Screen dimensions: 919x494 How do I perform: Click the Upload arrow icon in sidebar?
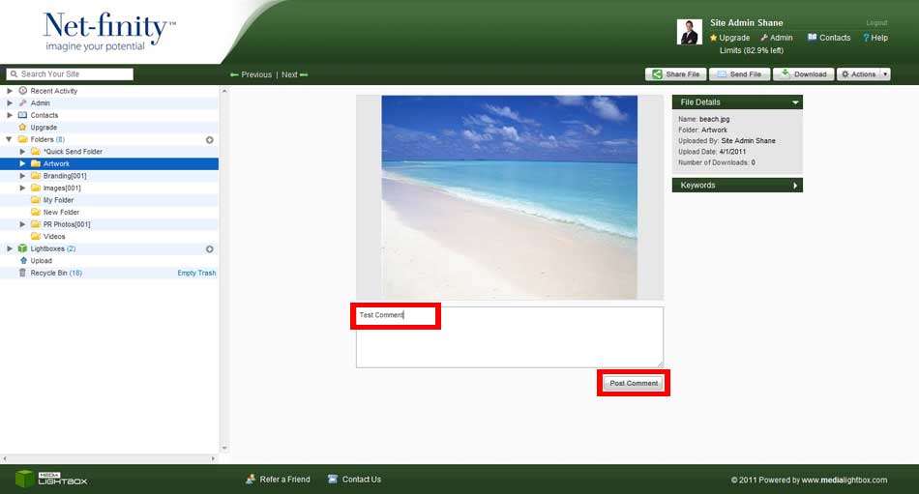[23, 261]
